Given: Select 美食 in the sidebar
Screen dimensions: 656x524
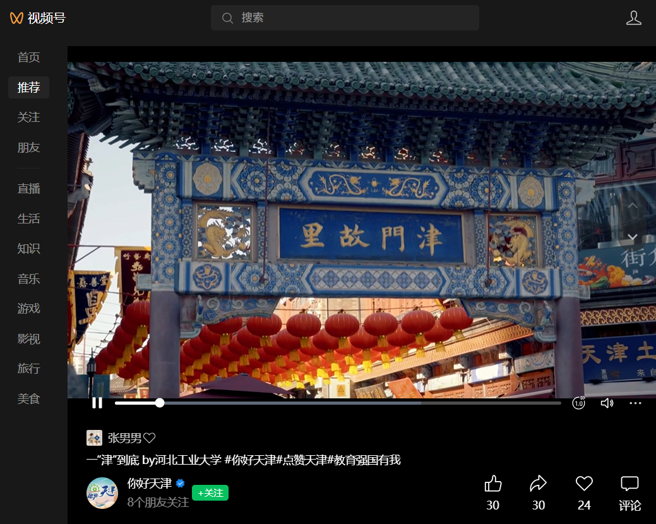Looking at the screenshot, I should tap(28, 399).
